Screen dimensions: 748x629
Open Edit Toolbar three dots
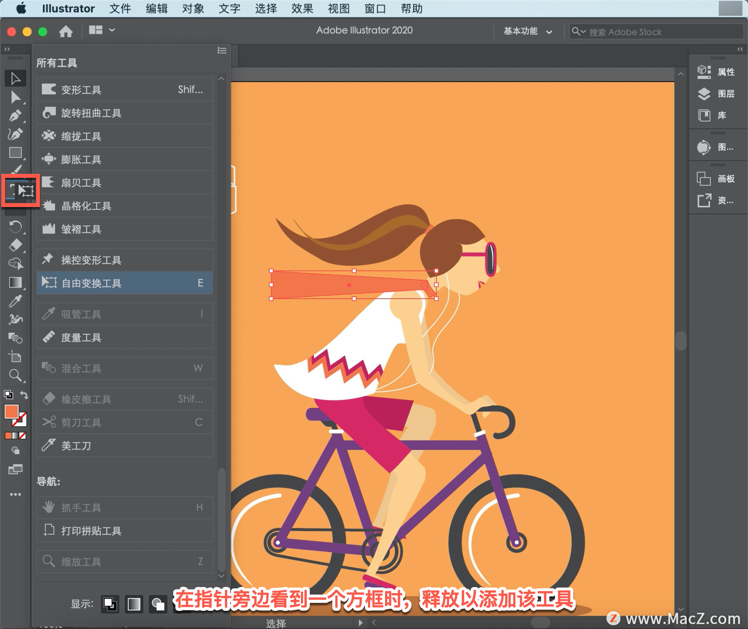pyautogui.click(x=15, y=494)
